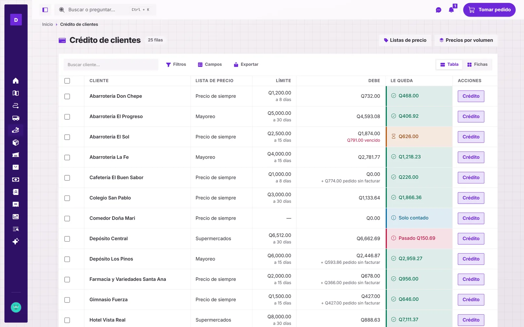Open Listas de precio
Image resolution: width=524 pixels, height=327 pixels.
405,40
